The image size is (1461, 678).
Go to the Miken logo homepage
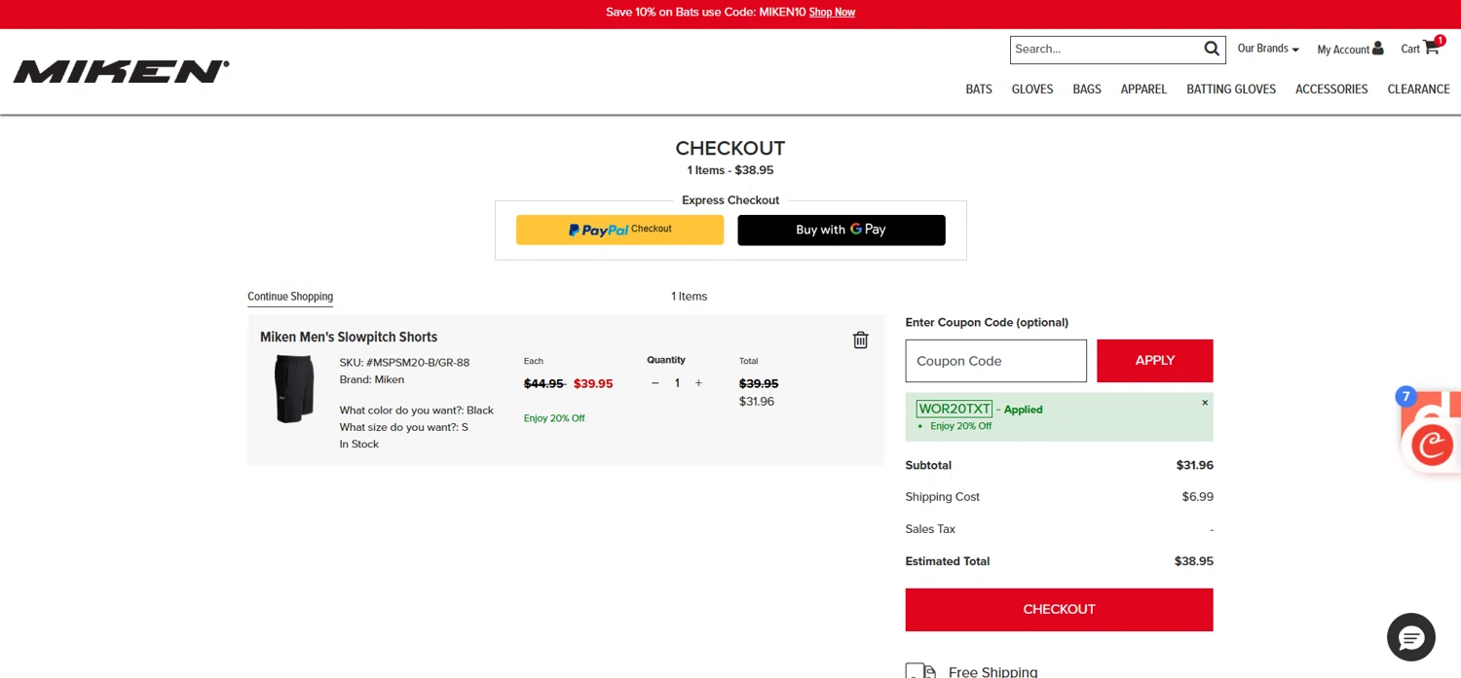(x=122, y=72)
